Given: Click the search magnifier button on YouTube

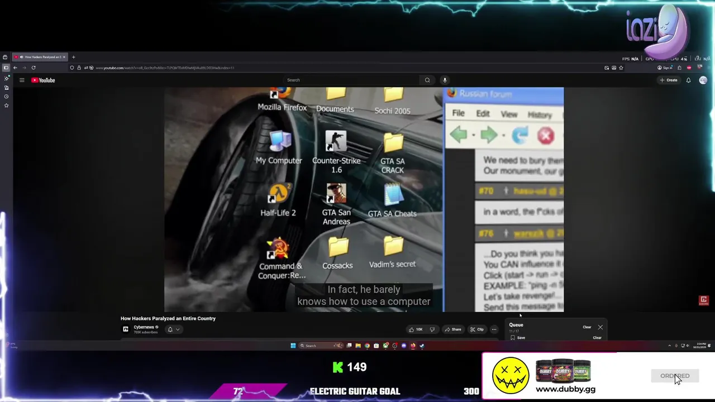Looking at the screenshot, I should click(x=427, y=80).
